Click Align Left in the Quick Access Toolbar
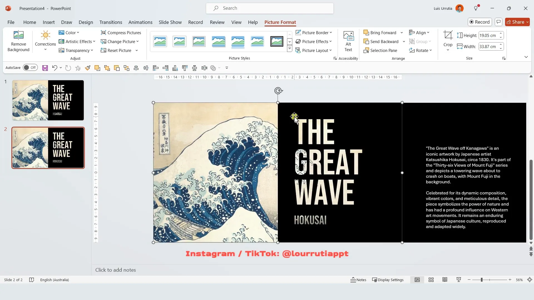 (x=156, y=68)
